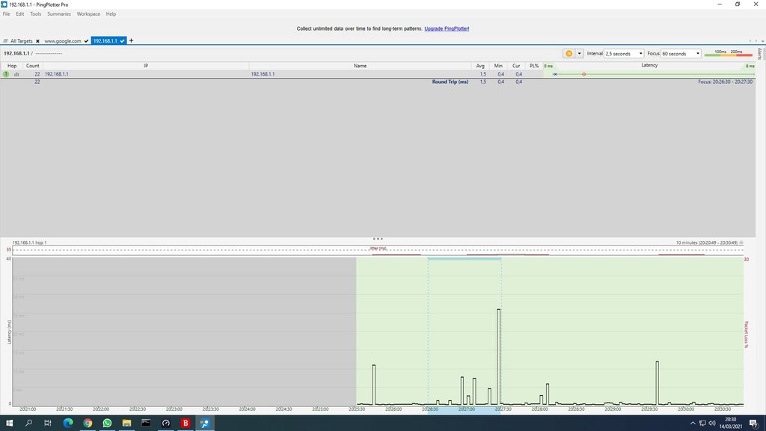Screen dimensions: 766x431
Task: Open the dropdown arrow beside the pause button
Action: [x=579, y=54]
